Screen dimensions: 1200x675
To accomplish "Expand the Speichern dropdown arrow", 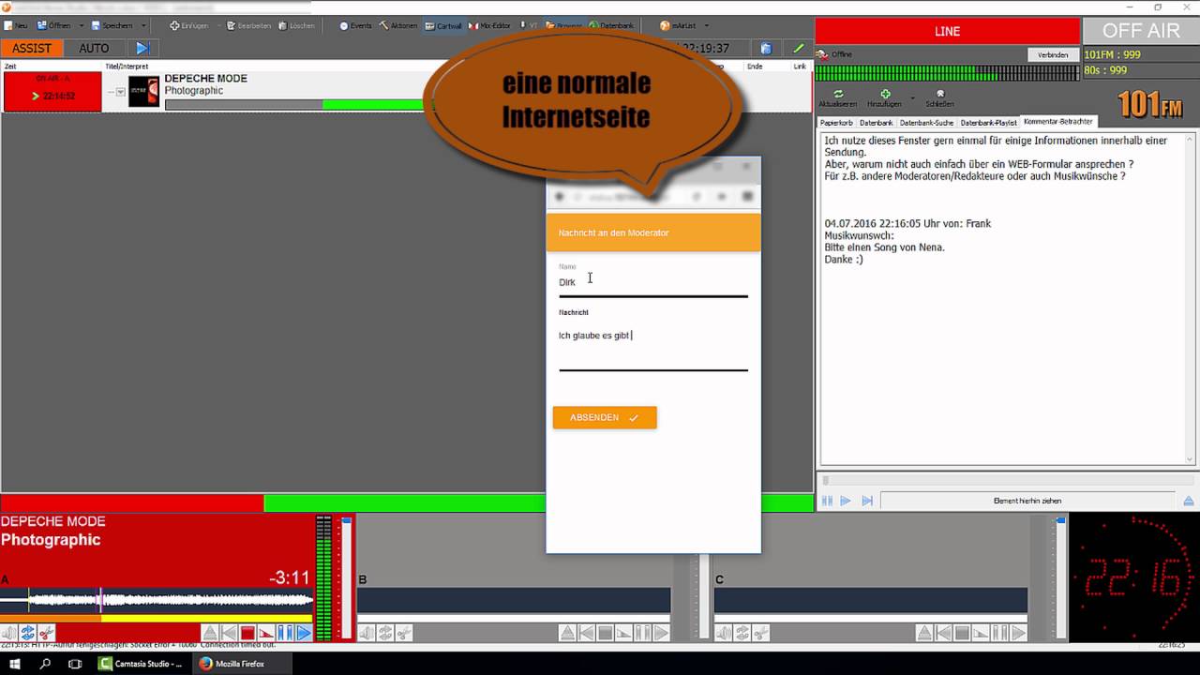I will [x=143, y=25].
